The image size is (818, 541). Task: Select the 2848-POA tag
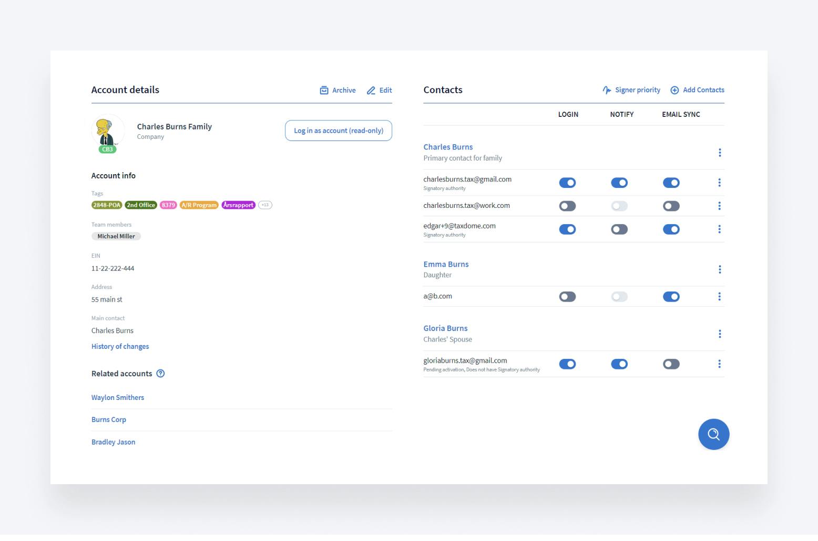tap(107, 205)
